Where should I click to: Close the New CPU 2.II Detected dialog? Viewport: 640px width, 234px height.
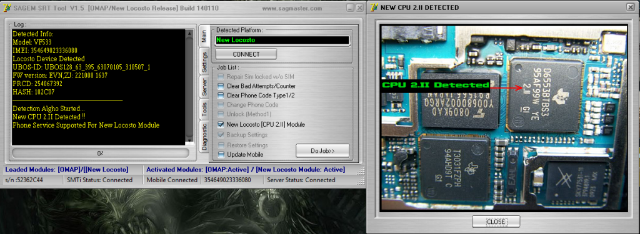pyautogui.click(x=496, y=222)
